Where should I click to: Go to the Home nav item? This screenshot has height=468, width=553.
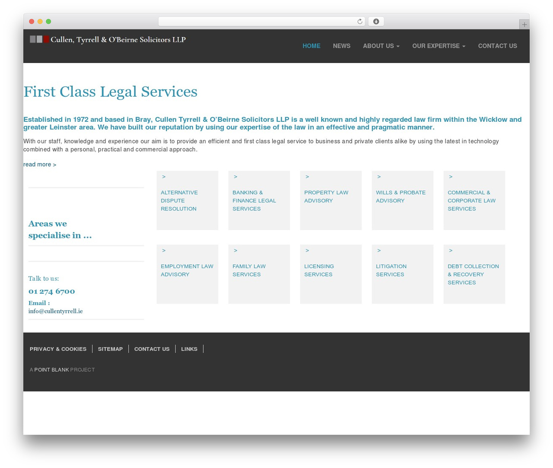[311, 46]
